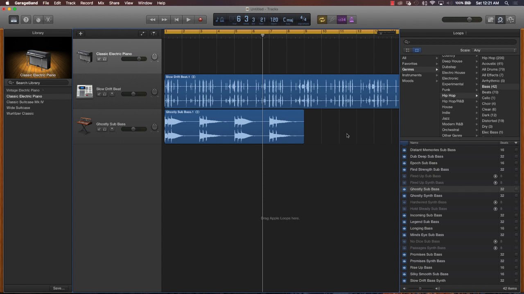Fast forward the playhead
Image resolution: width=524 pixels, height=294 pixels.
pyautogui.click(x=164, y=20)
